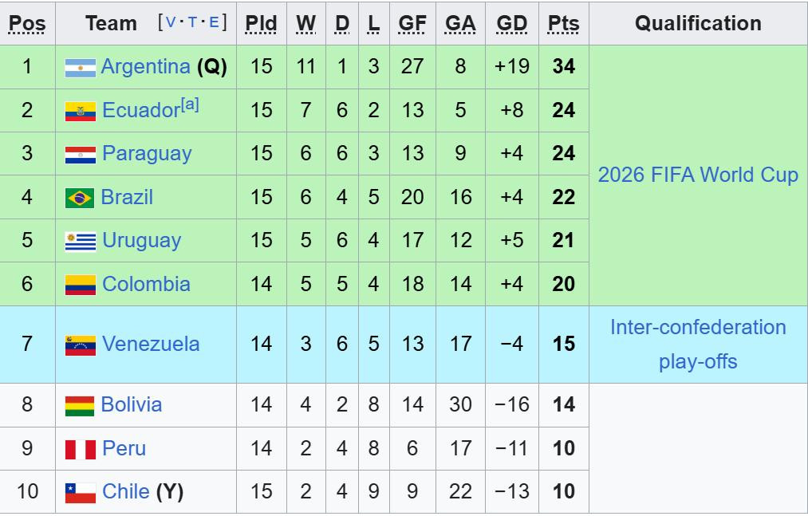The width and height of the screenshot is (808, 516).
Task: Click the GD column header abbreviation
Action: [x=512, y=24]
